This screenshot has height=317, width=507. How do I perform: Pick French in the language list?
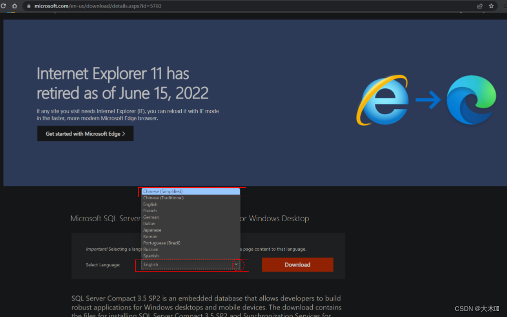point(191,211)
